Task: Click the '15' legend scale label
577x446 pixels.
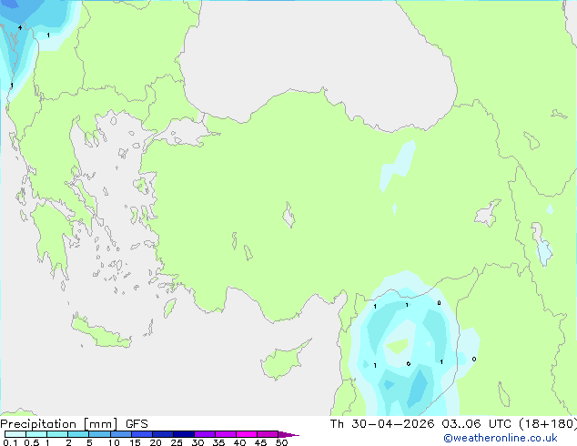Action: pyautogui.click(x=135, y=442)
